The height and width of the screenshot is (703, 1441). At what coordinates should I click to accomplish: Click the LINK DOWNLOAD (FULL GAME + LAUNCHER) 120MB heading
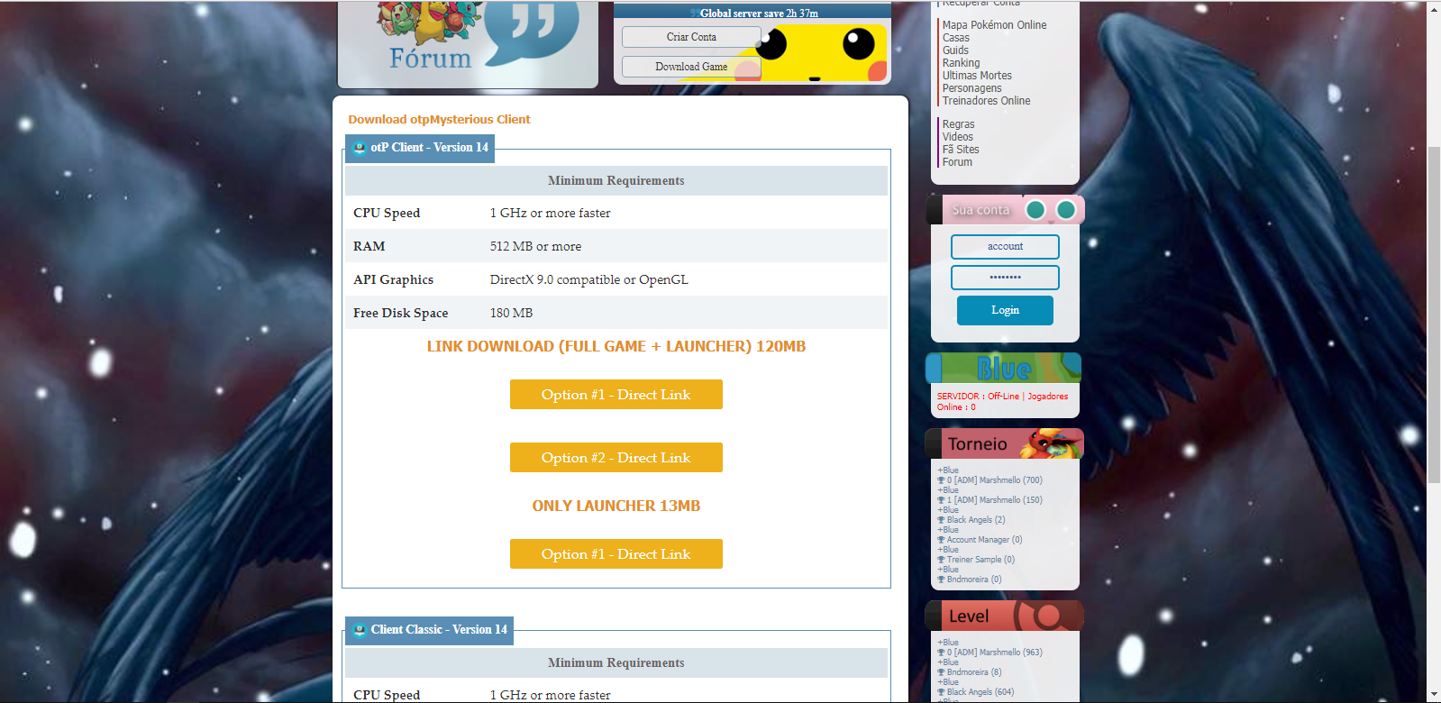coord(616,347)
